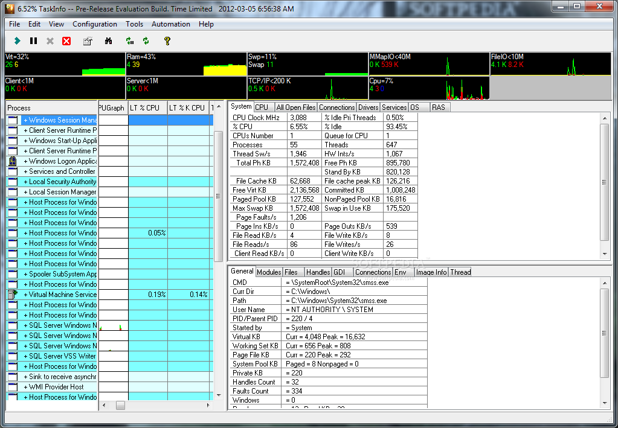Select the % CPU value 6.55% cell
618x428 pixels.
tap(303, 127)
